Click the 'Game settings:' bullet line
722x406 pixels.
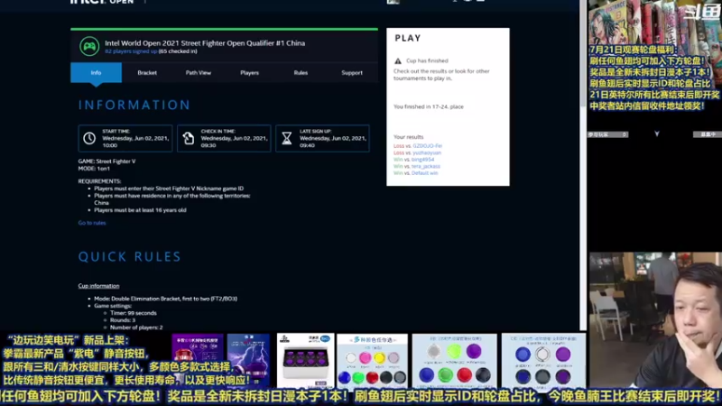[113, 306]
